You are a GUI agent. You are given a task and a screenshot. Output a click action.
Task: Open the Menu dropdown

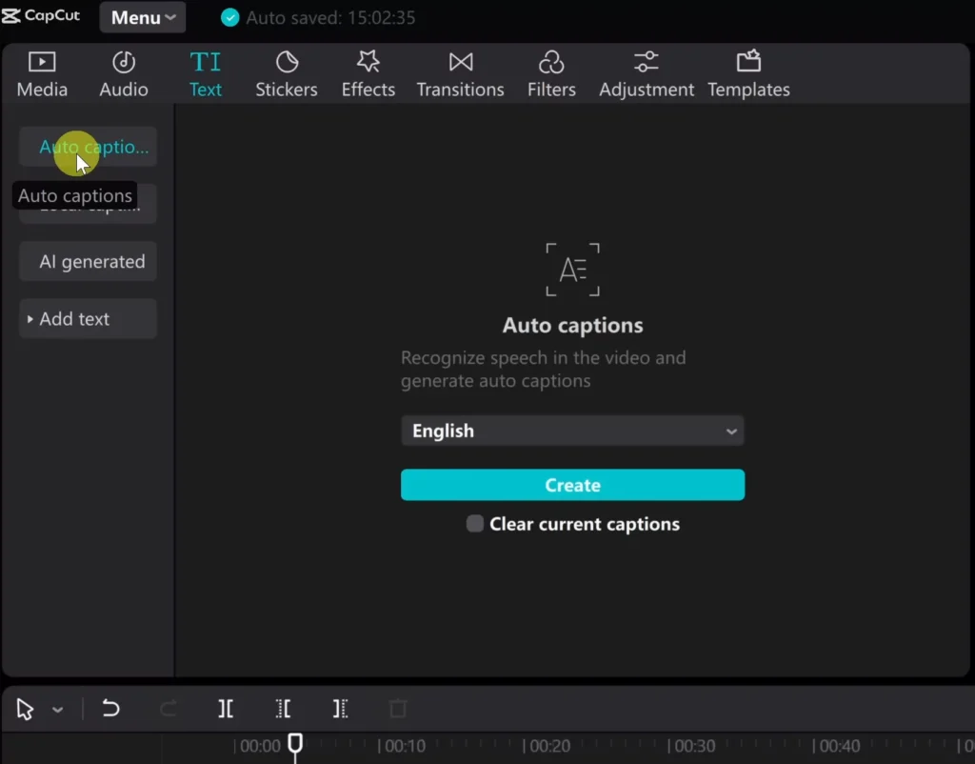[x=143, y=17]
